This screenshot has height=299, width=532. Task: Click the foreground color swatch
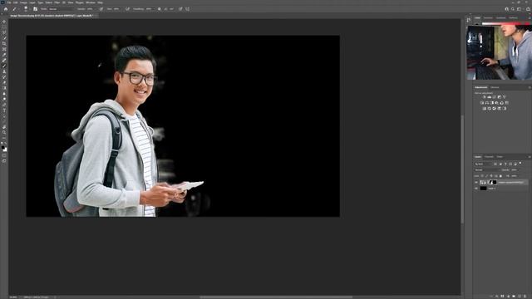click(x=3, y=148)
